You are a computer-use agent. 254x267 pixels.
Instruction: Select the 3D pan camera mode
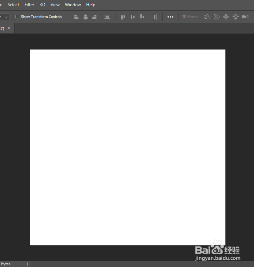(x=226, y=17)
